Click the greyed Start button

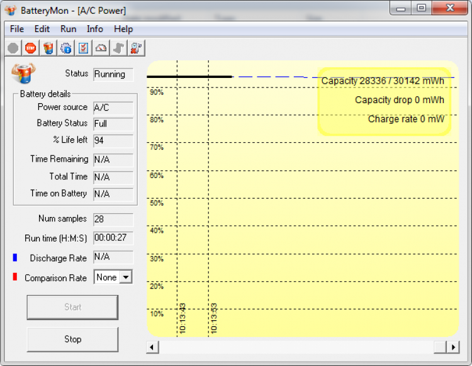[72, 307]
